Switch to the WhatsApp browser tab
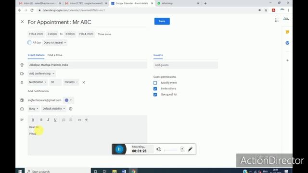The height and width of the screenshot is (173, 308). [x=179, y=3]
